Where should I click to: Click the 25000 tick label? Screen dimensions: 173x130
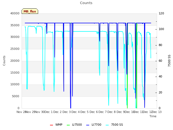tap(15, 49)
